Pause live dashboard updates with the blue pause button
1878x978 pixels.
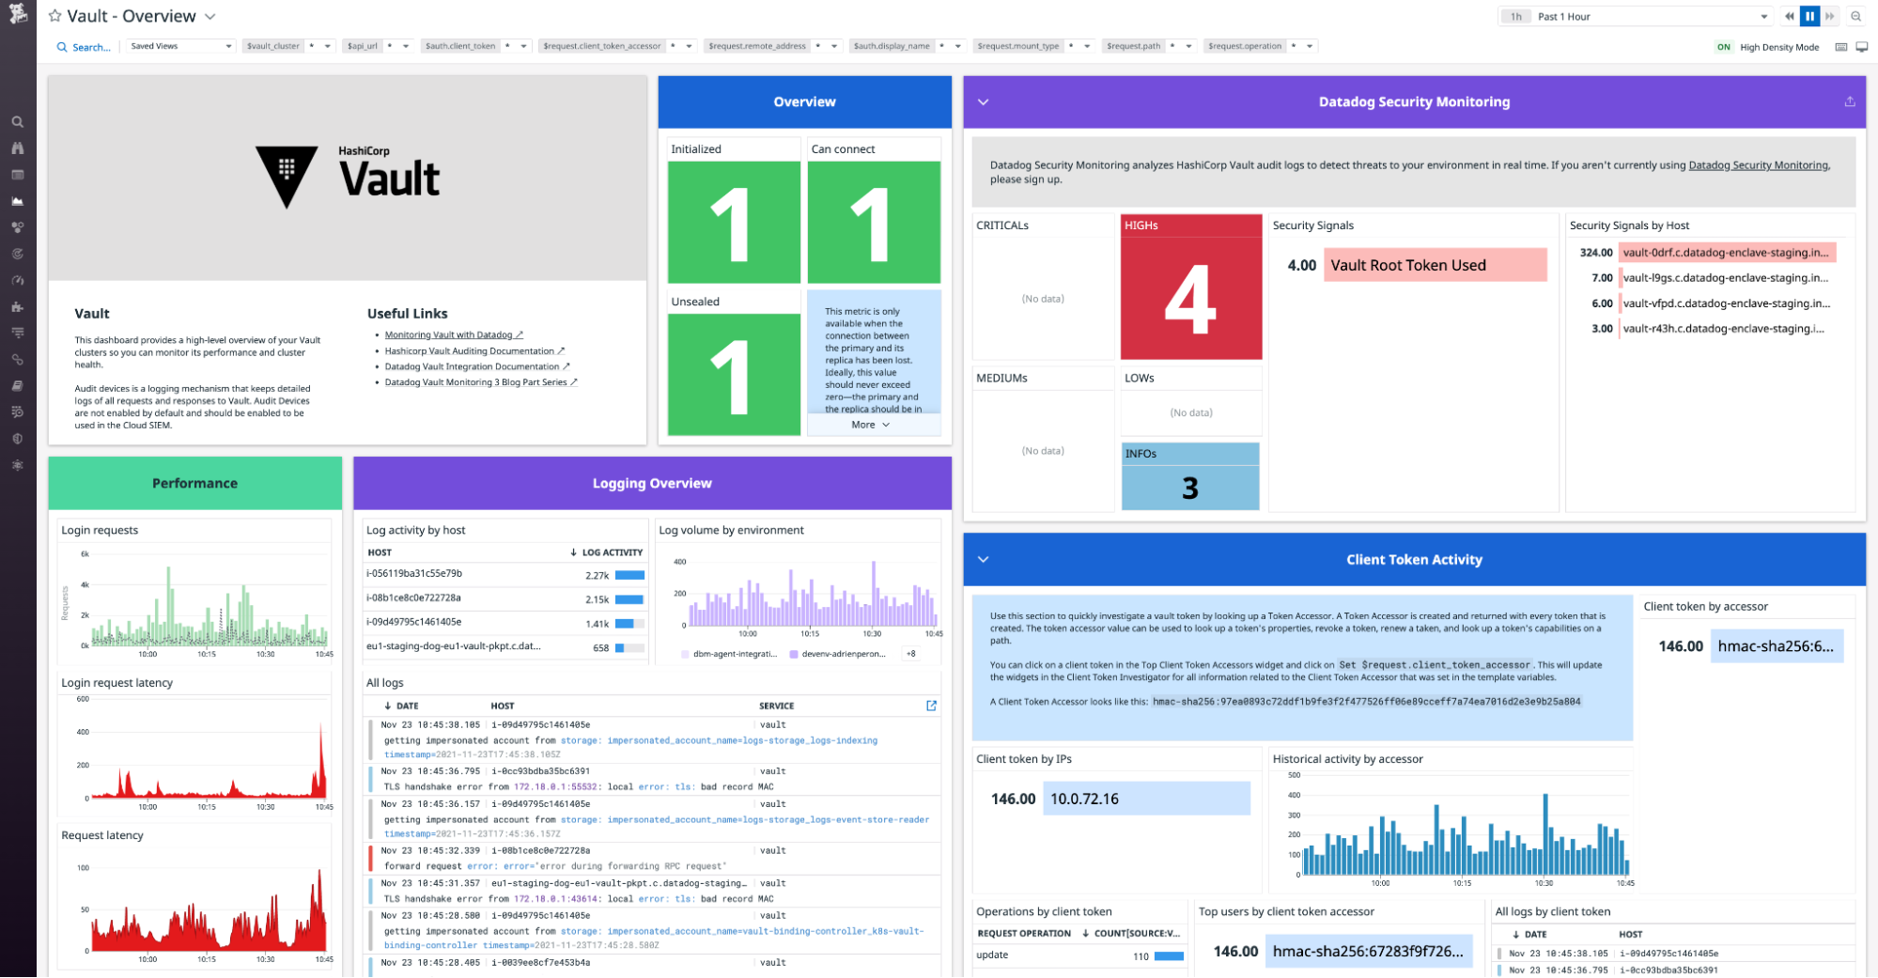pos(1809,16)
